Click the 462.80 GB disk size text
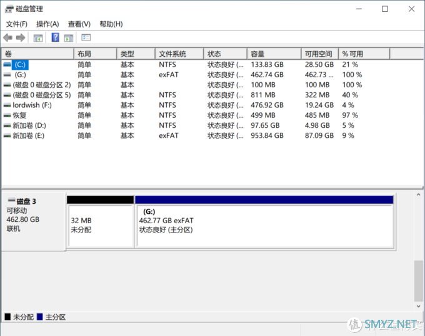Image resolution: width=425 pixels, height=336 pixels. 22,219
